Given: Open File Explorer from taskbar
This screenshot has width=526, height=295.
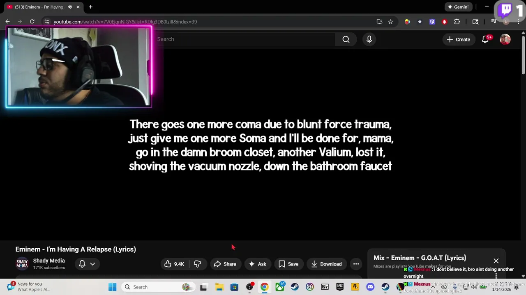Looking at the screenshot, I should click(219, 287).
